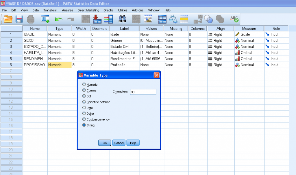Change the Measure setting for IDADE
Image resolution: width=296 pixels, height=175 pixels.
point(249,34)
